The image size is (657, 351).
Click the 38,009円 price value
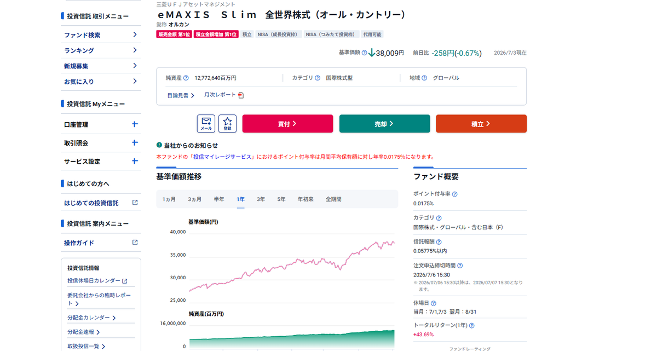click(390, 53)
